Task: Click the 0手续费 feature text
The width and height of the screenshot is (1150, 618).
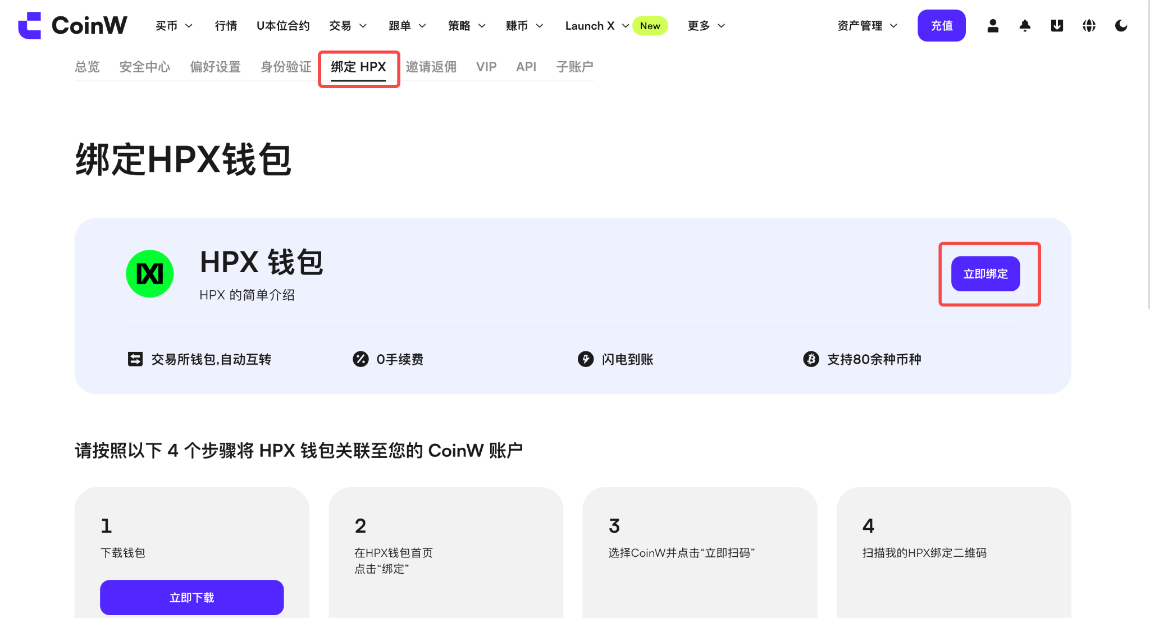Action: (x=400, y=359)
